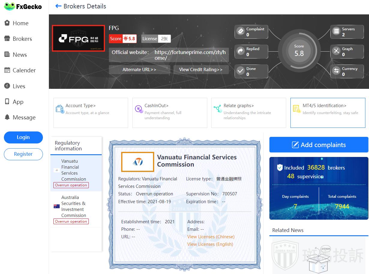The width and height of the screenshot is (369, 274).
Task: Click the FPG broker logo thumbnail
Action: [x=78, y=38]
